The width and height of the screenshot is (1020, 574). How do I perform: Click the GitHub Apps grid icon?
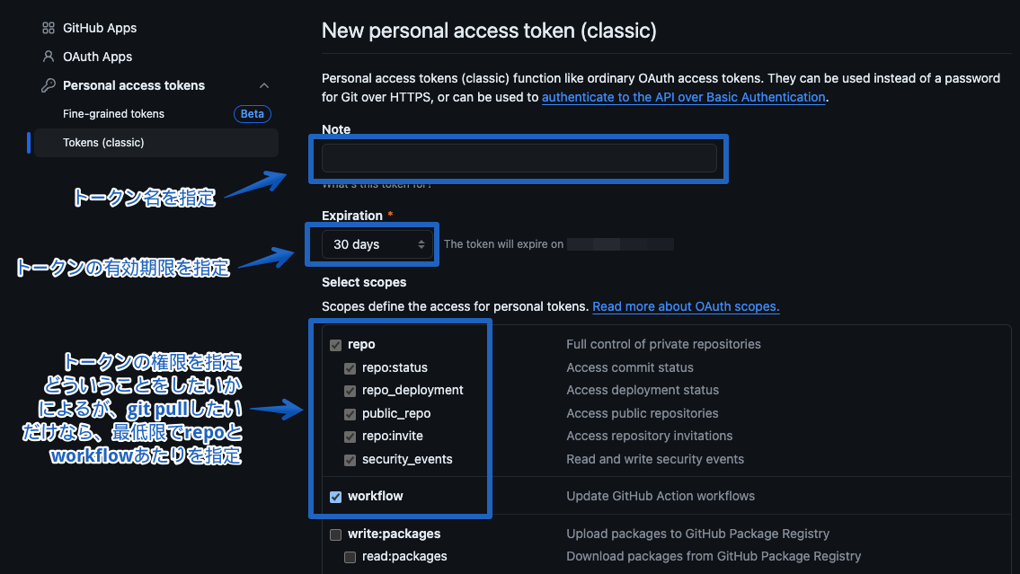coord(49,28)
